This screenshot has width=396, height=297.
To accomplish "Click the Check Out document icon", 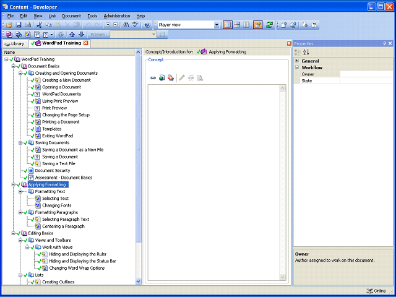I will (305, 25).
